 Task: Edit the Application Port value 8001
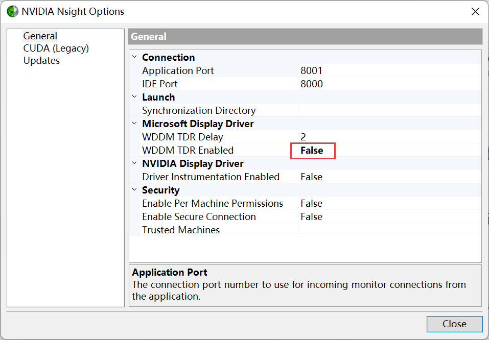point(389,70)
